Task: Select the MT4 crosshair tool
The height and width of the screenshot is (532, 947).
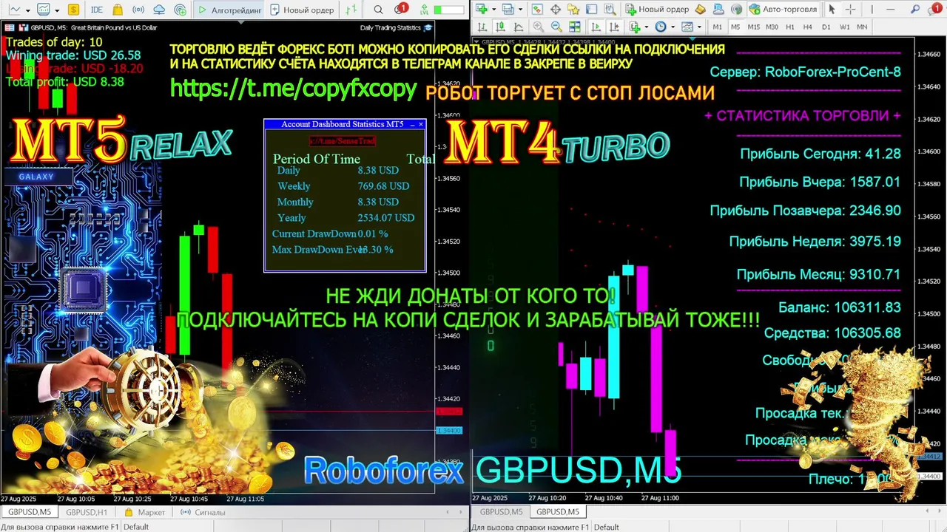Action: click(x=850, y=9)
